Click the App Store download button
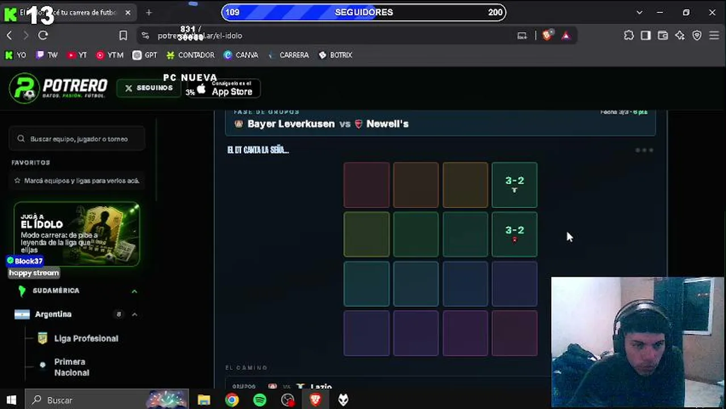 pos(224,88)
